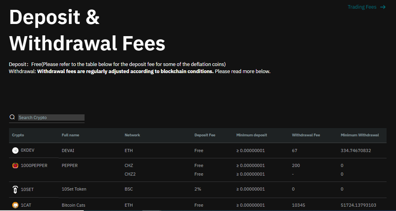Click the Full name column header
The image size is (396, 211).
pos(70,135)
